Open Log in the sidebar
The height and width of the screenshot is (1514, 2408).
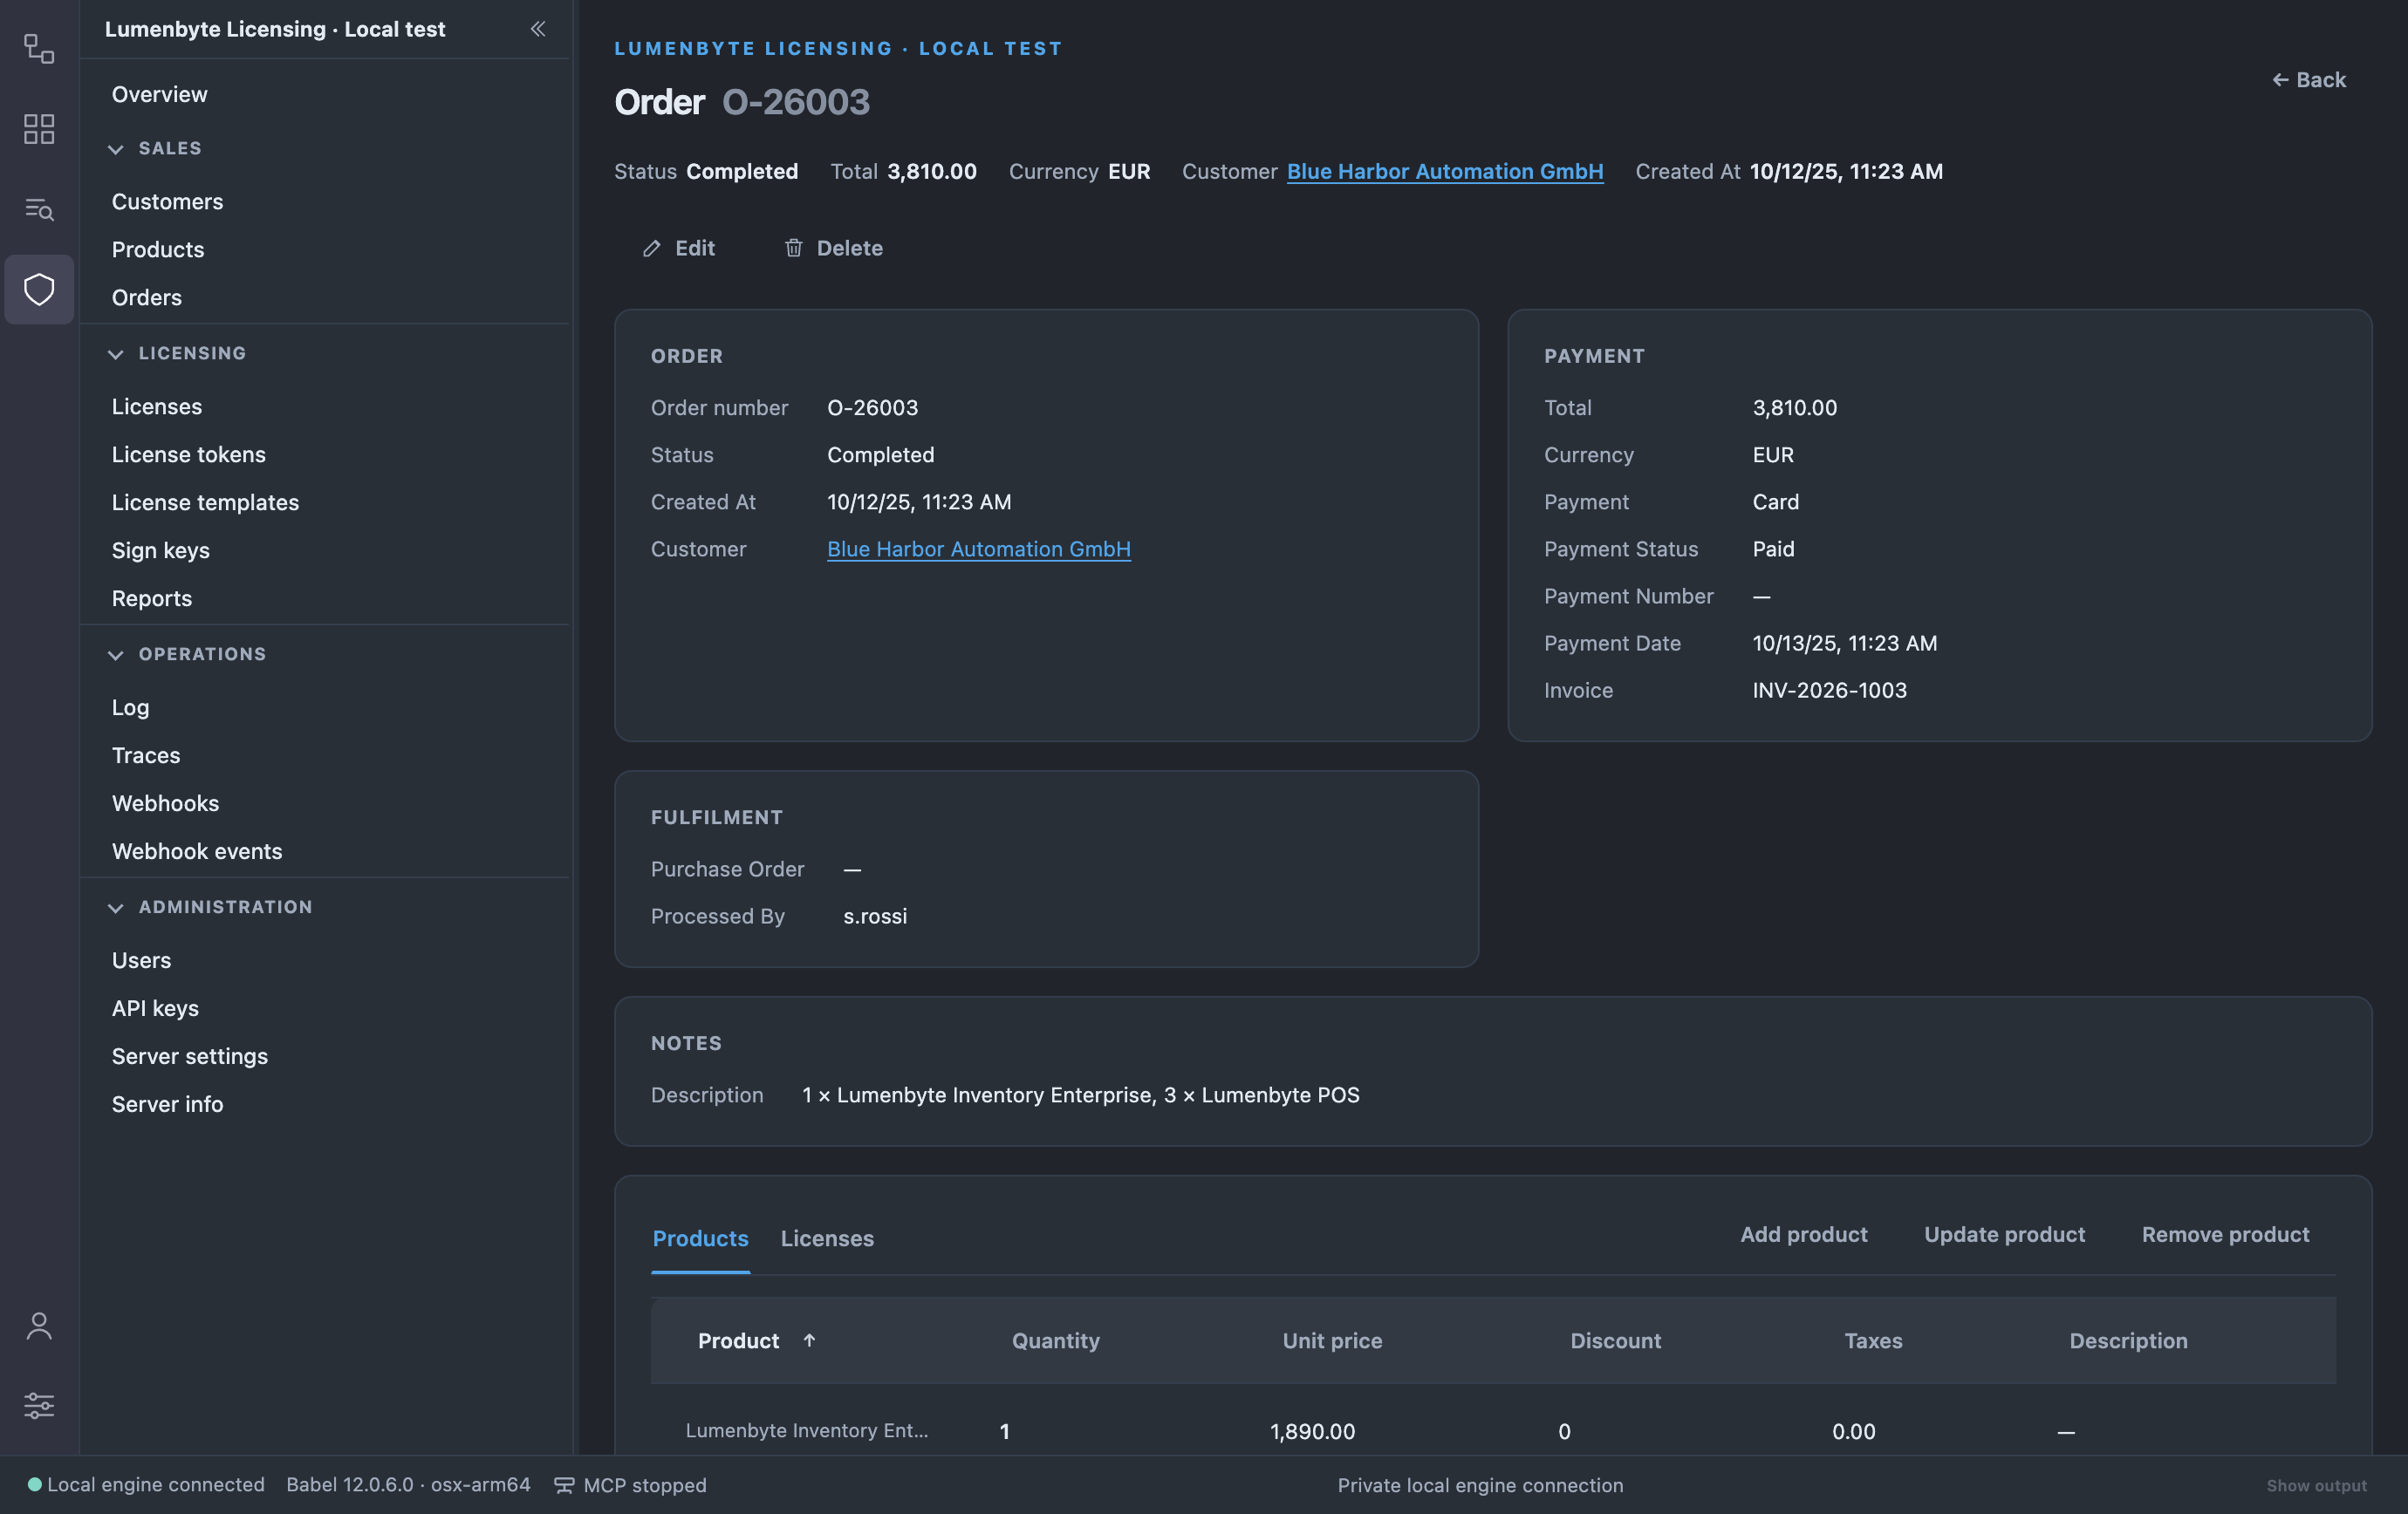pos(131,707)
